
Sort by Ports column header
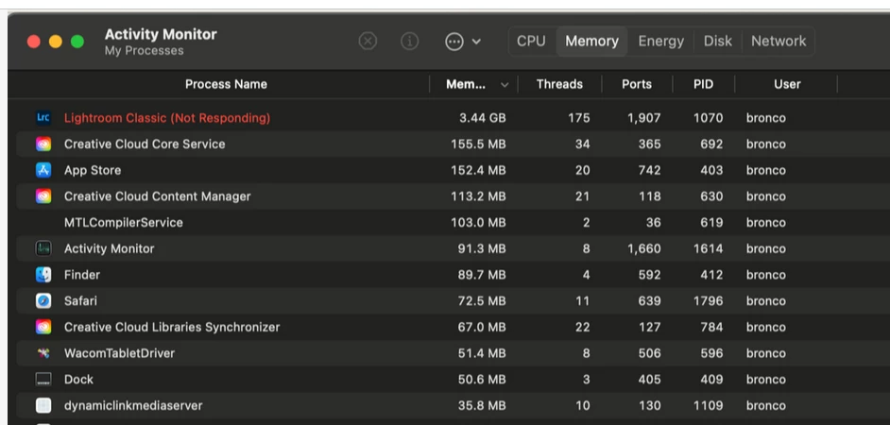pyautogui.click(x=637, y=85)
